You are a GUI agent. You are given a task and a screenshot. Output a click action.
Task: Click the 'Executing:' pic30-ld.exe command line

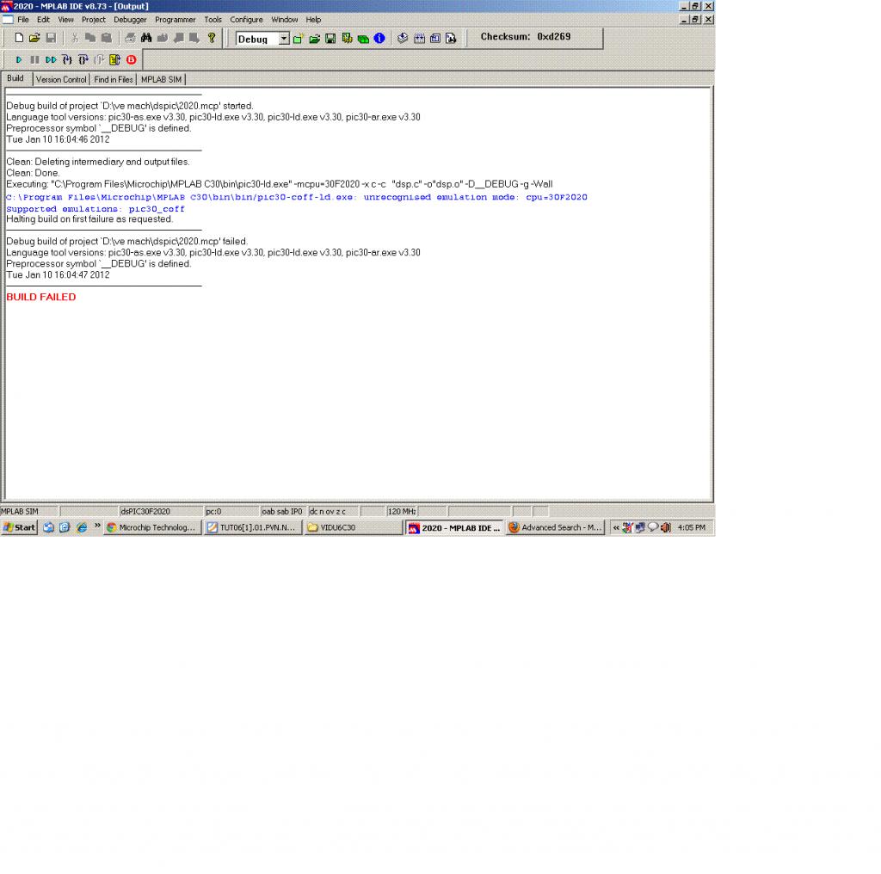[280, 184]
